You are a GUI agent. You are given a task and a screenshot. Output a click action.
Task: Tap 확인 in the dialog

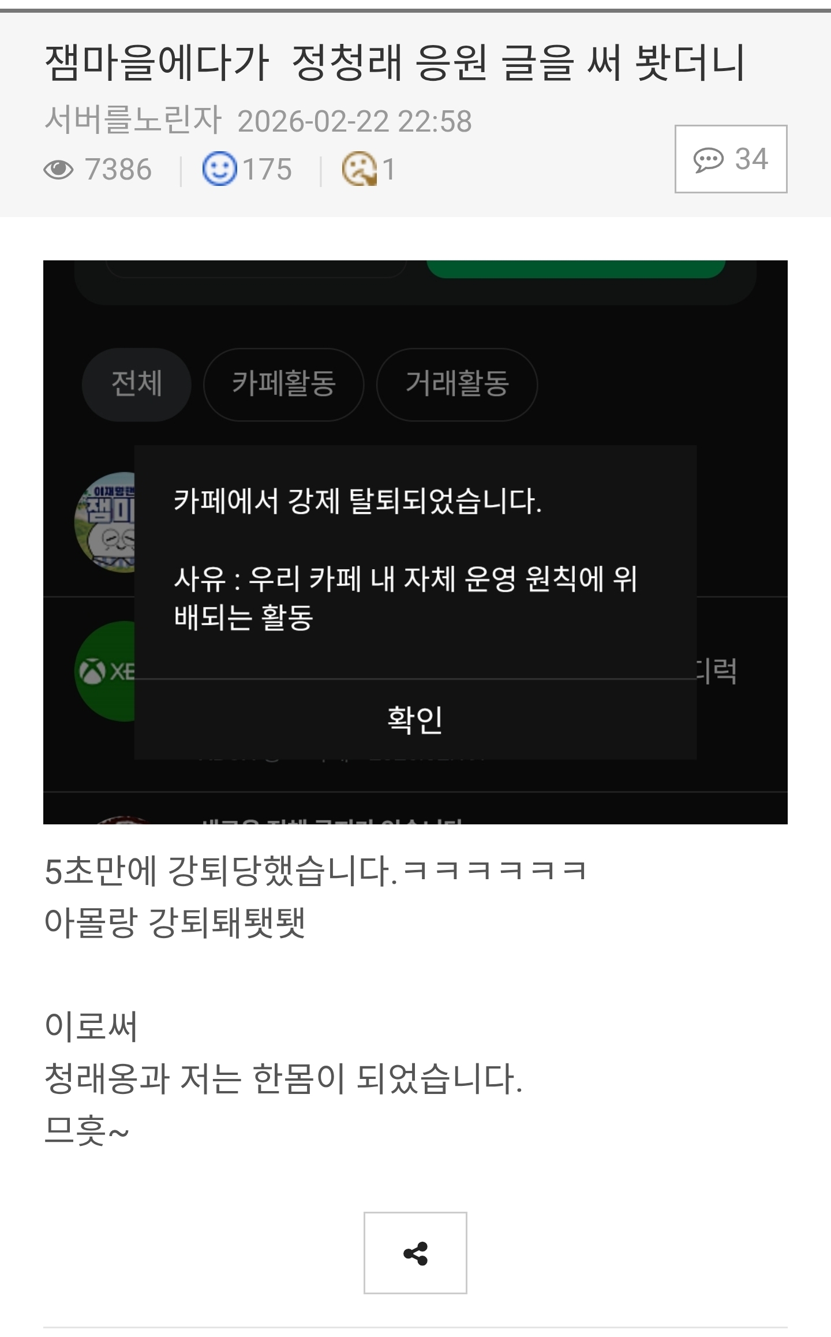pyautogui.click(x=415, y=719)
